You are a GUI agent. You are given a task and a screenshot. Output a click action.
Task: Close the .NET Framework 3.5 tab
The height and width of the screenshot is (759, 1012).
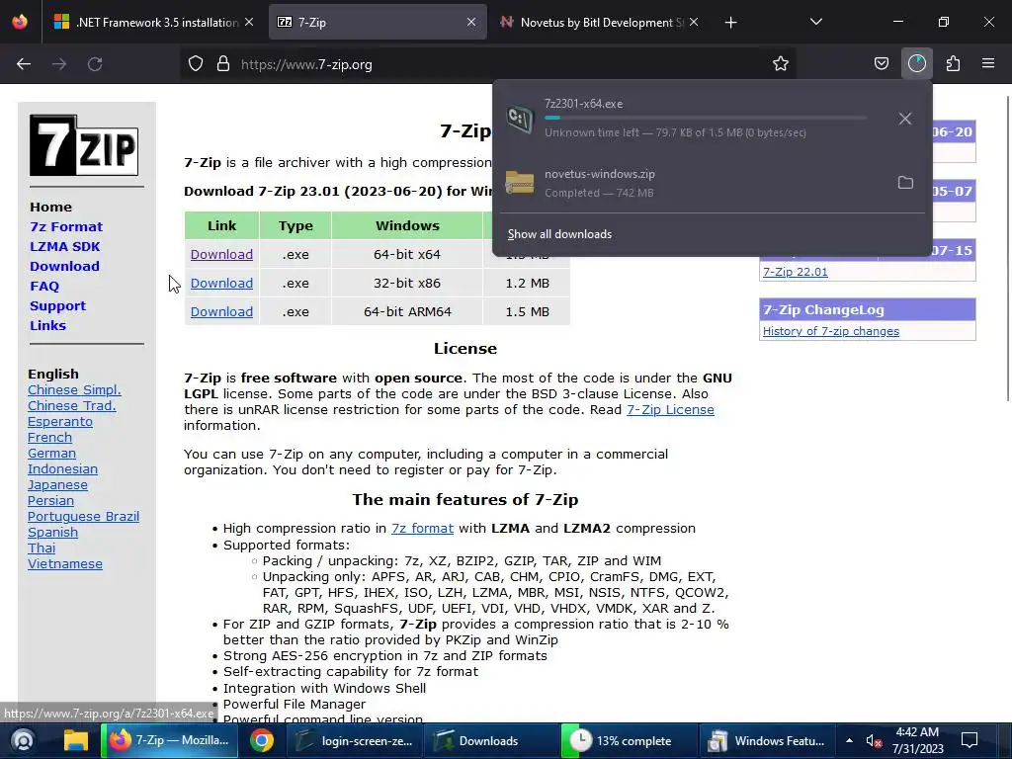249,22
